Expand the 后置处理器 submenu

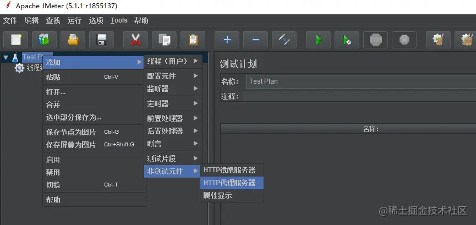tap(173, 131)
